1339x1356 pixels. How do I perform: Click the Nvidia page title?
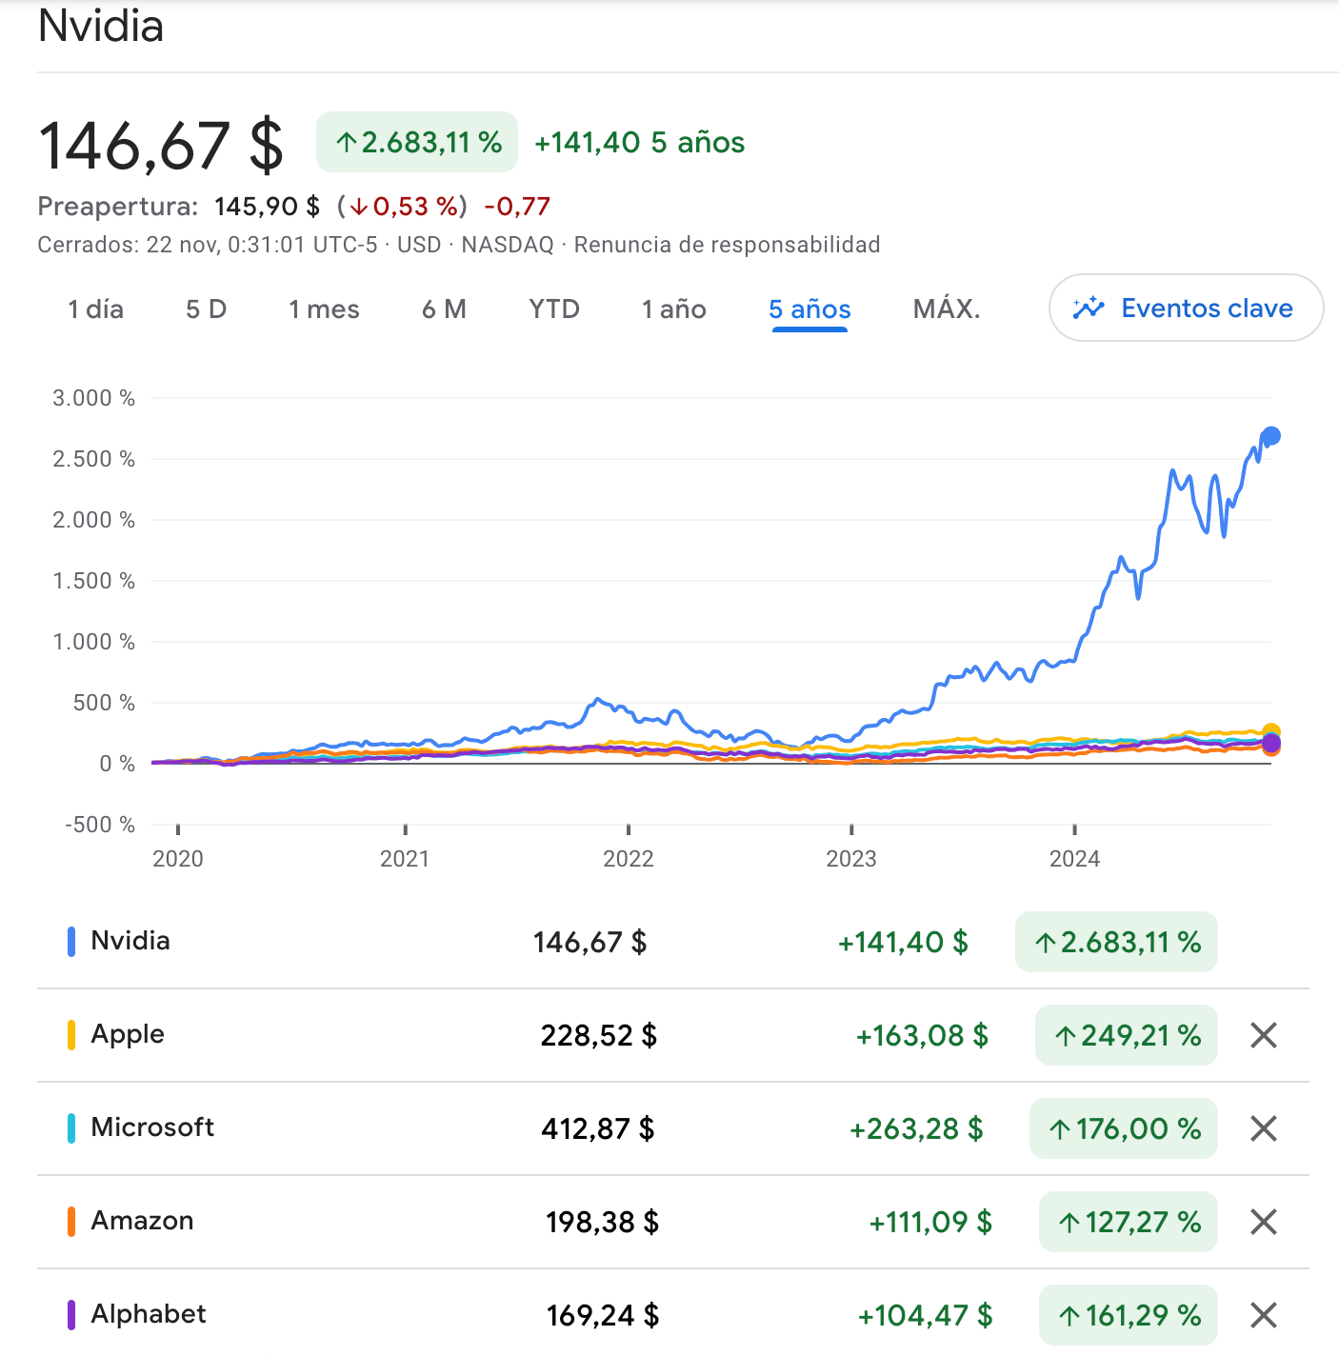coord(101,26)
